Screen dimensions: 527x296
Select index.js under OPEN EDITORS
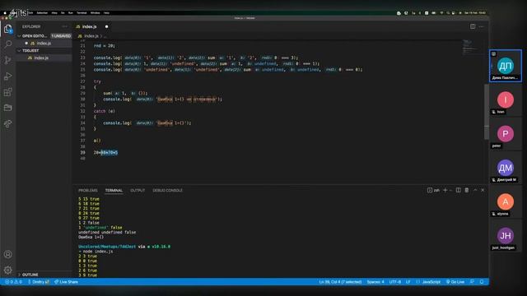tap(44, 44)
